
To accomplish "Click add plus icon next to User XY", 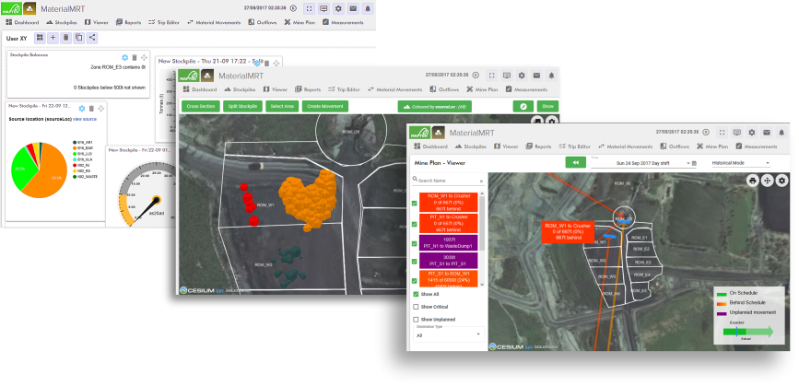I will [53, 38].
